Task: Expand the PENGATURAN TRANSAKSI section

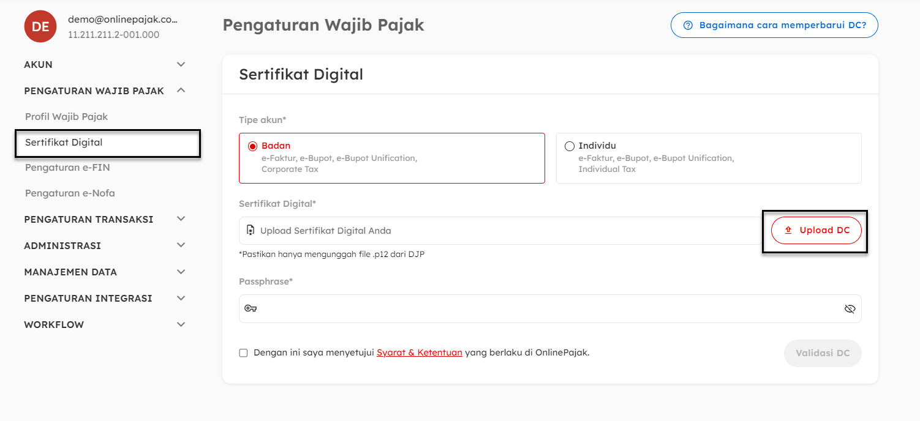Action: tap(181, 219)
